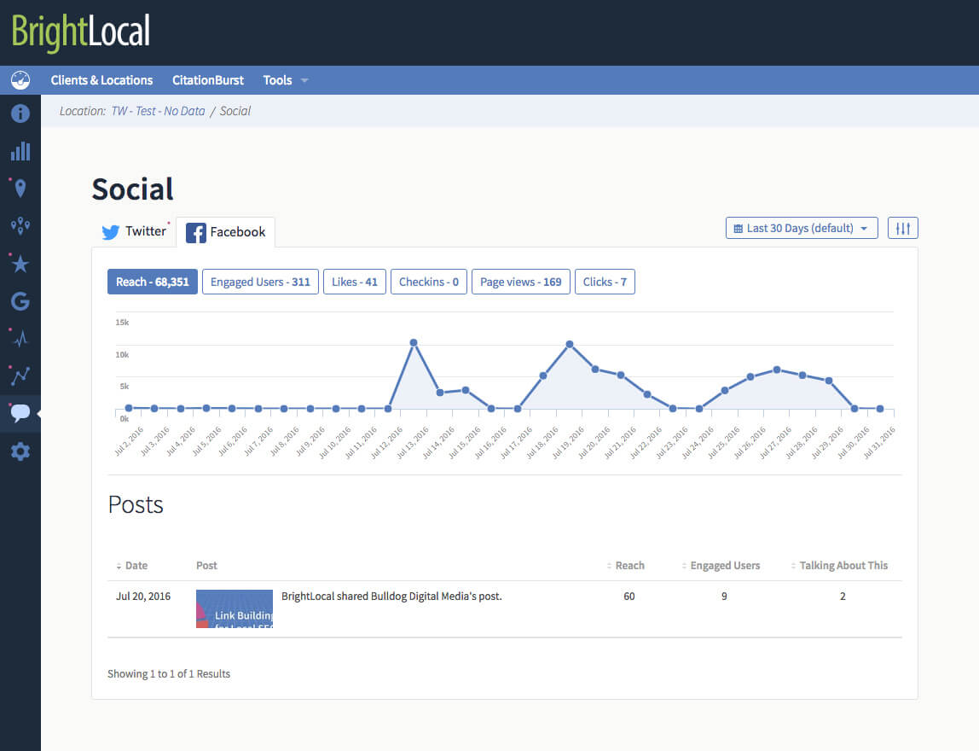Viewport: 979px width, 751px height.
Task: Click the Jul 13 peak data point
Action: (414, 342)
